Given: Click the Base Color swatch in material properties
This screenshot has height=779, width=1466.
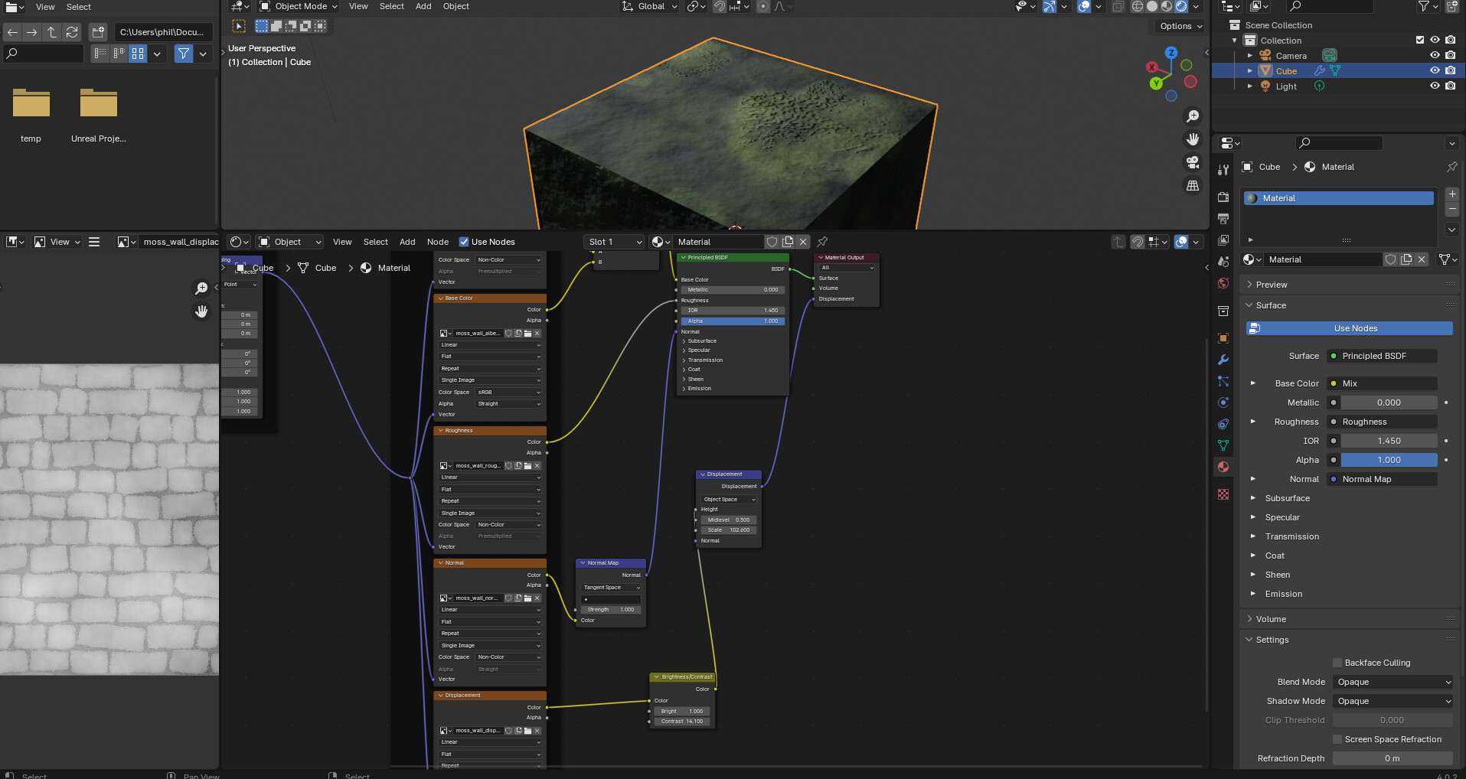Looking at the screenshot, I should point(1334,383).
